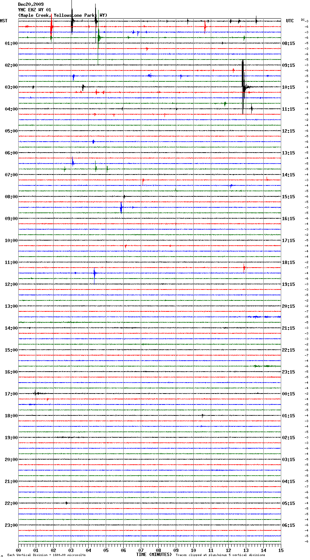Click the TIME (MINUTES) axis title

pos(154,555)
